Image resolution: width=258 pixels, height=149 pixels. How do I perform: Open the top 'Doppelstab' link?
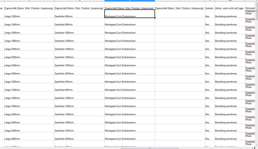point(250,11)
